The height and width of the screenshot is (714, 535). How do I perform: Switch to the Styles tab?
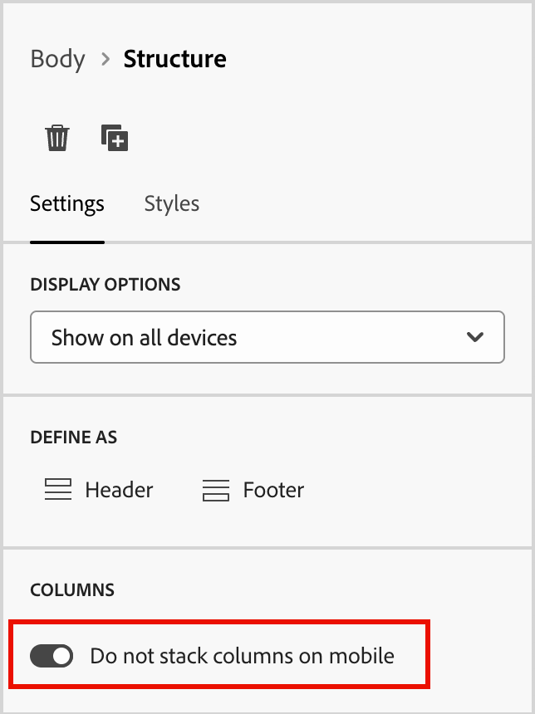[172, 203]
